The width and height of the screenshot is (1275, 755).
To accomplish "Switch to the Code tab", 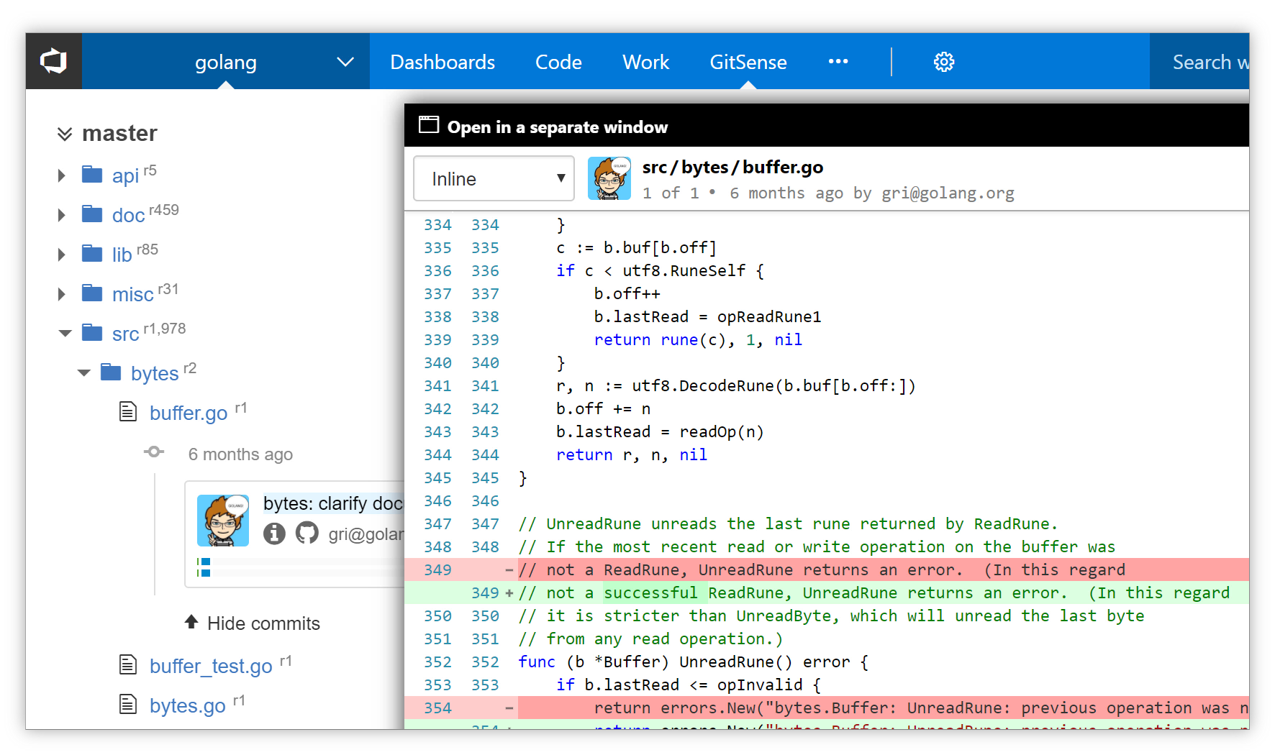I will 558,62.
